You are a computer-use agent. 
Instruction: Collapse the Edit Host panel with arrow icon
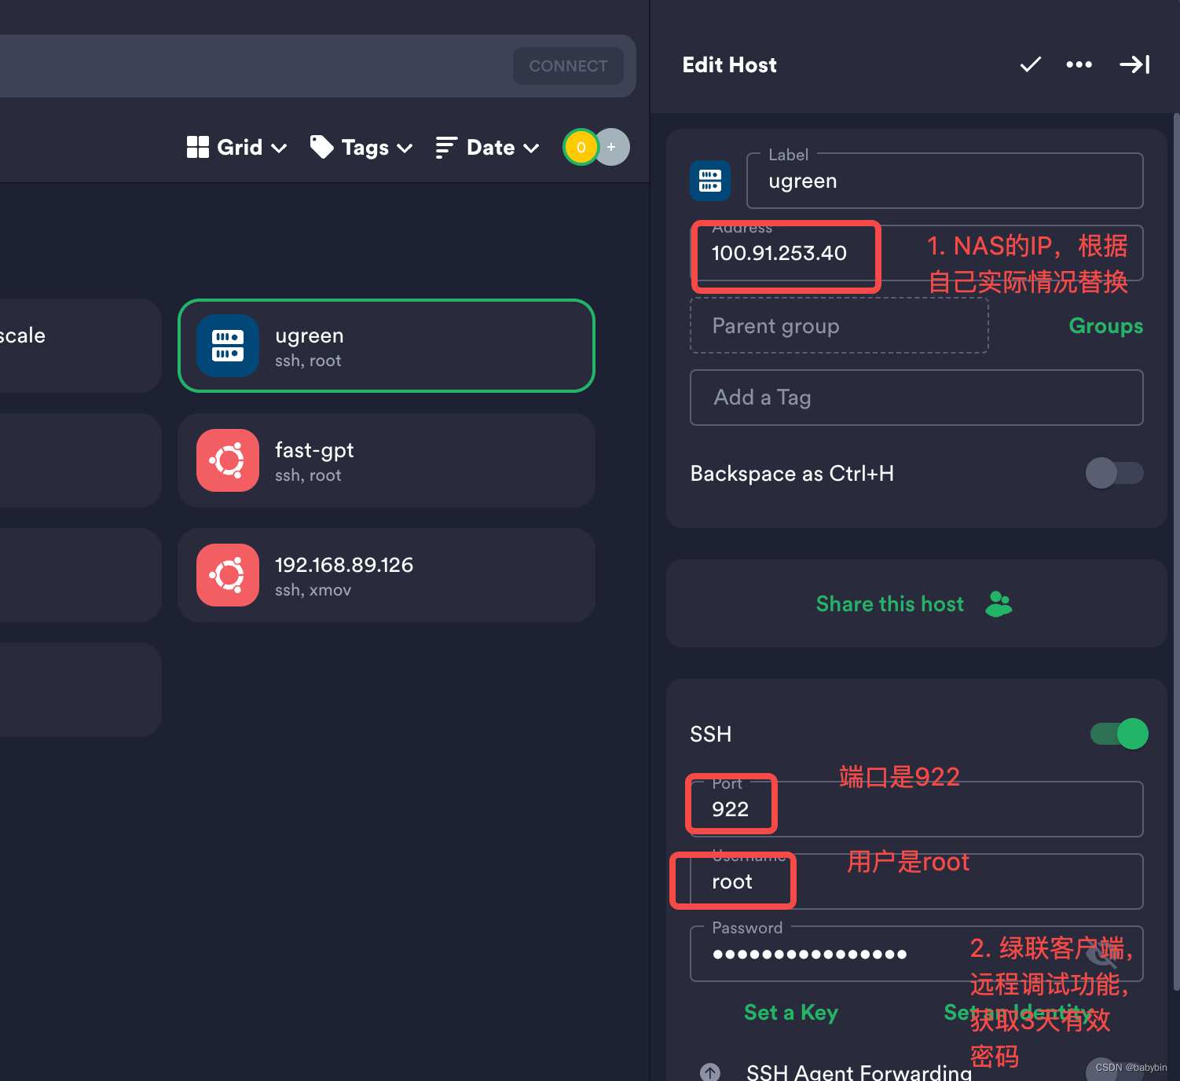(1134, 64)
